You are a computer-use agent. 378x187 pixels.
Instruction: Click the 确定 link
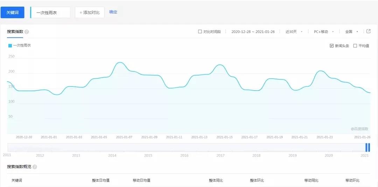tap(113, 12)
